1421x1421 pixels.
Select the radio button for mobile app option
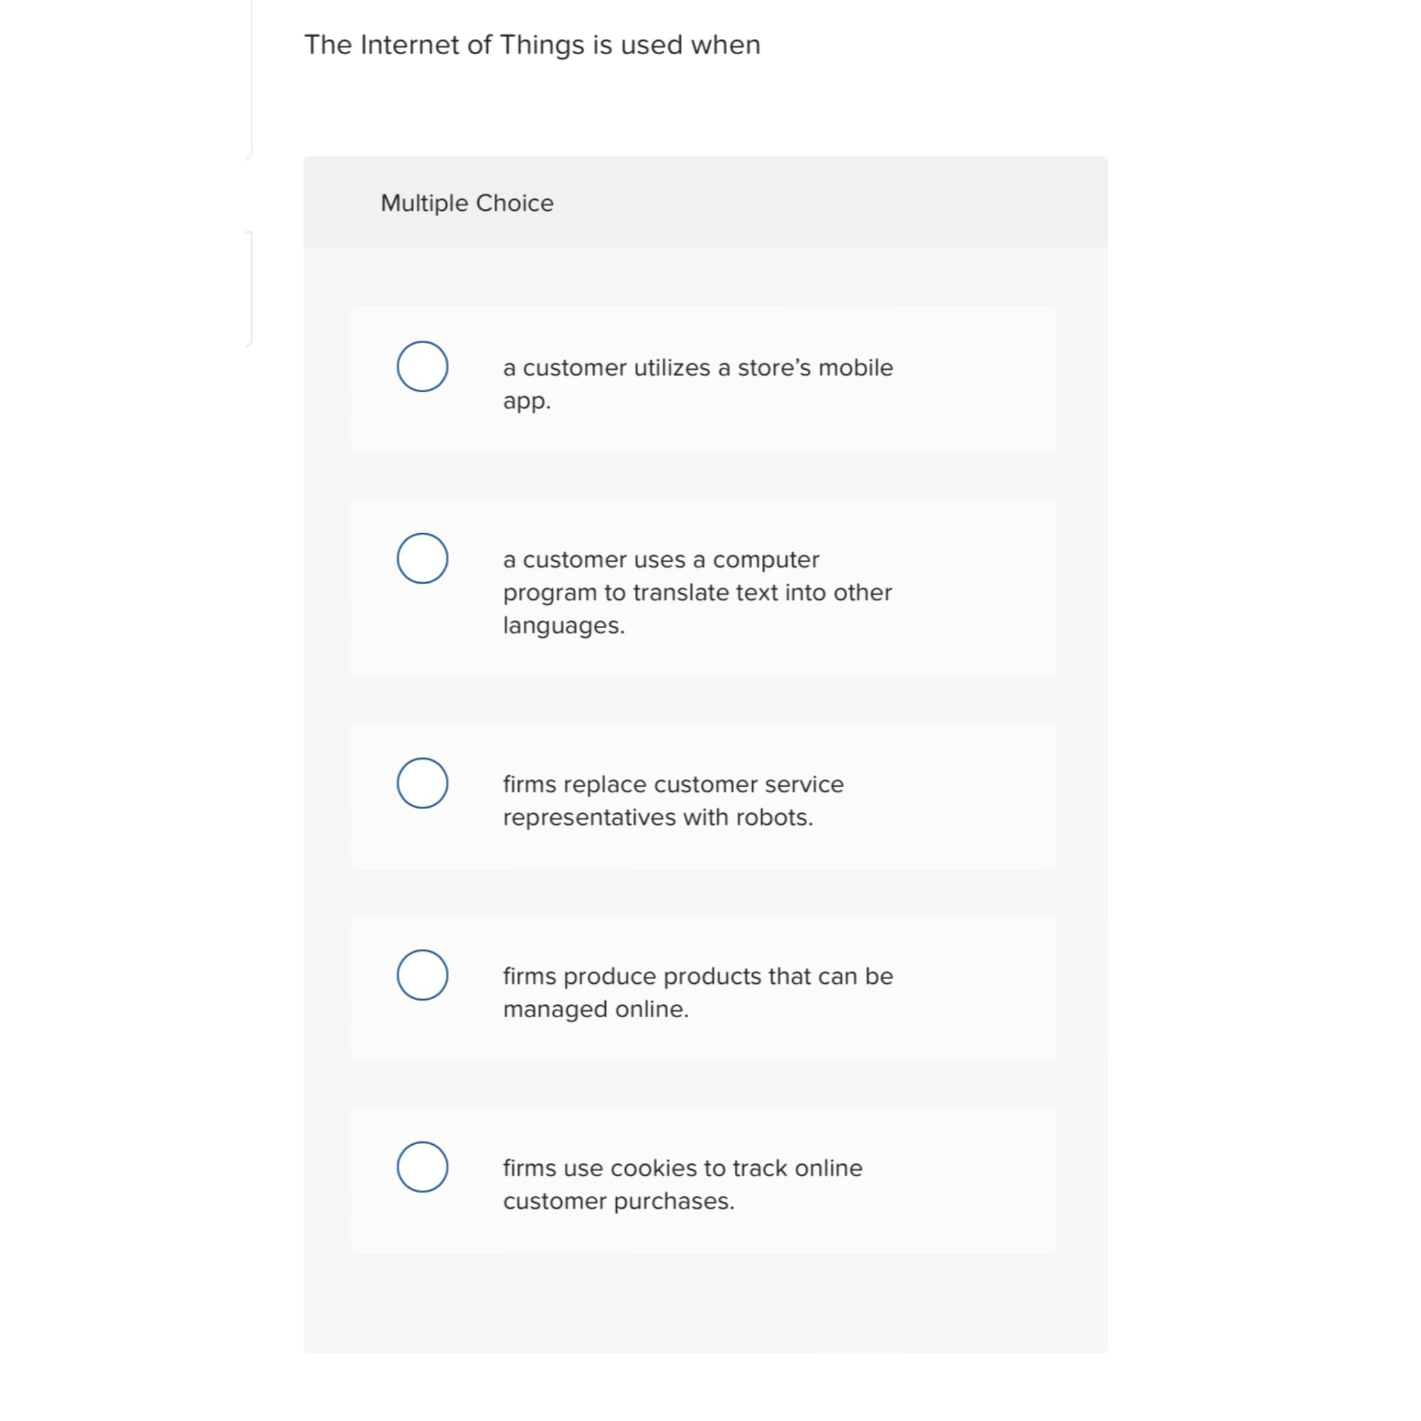(422, 368)
